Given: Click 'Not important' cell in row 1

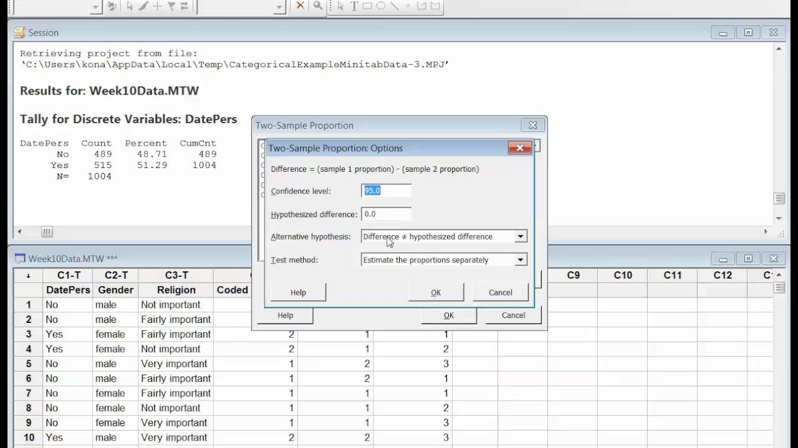Looking at the screenshot, I should click(176, 305).
